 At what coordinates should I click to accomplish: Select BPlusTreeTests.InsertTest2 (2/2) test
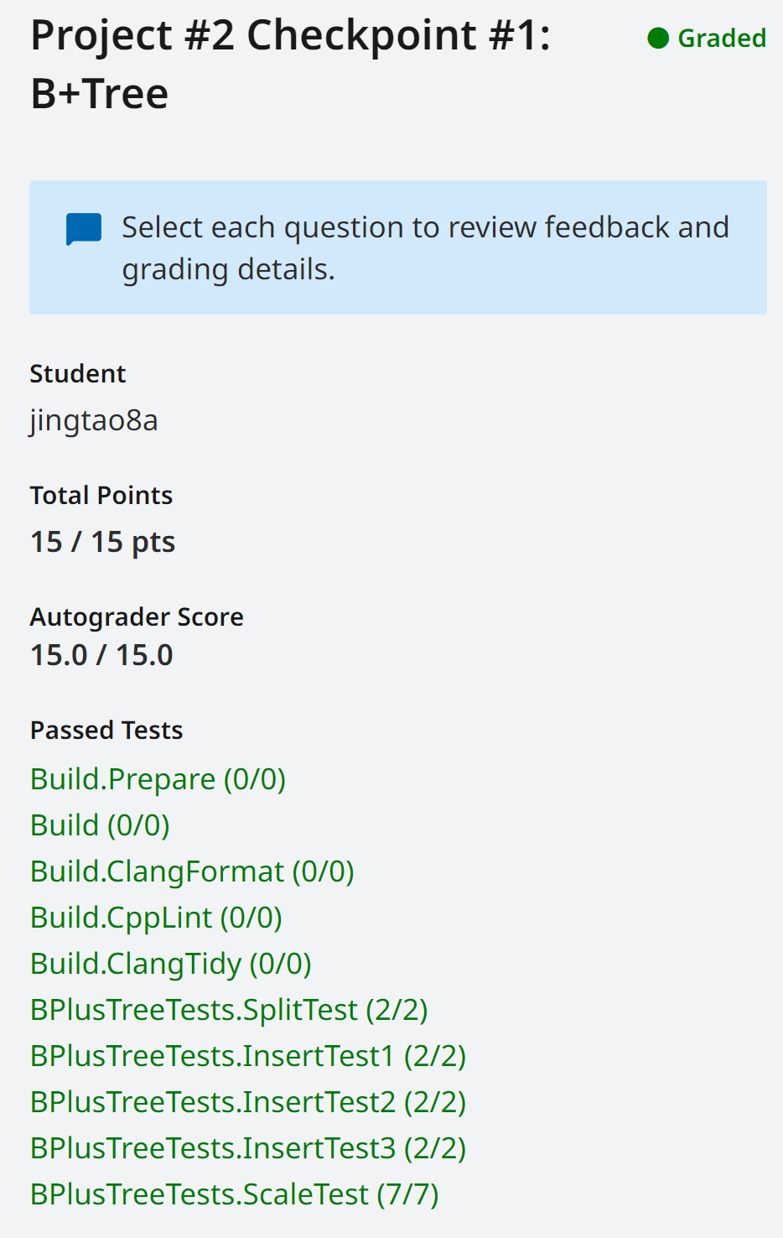click(248, 1102)
